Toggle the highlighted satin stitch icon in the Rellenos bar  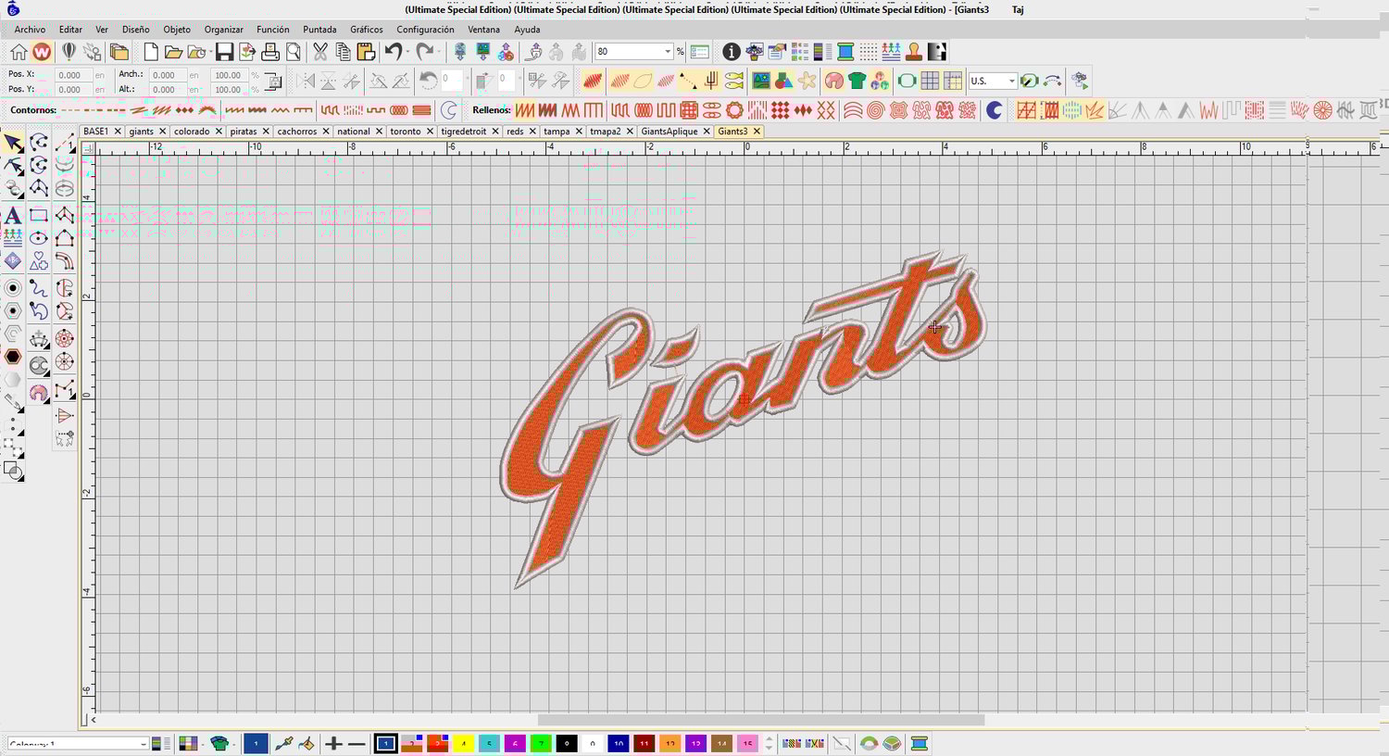point(525,110)
